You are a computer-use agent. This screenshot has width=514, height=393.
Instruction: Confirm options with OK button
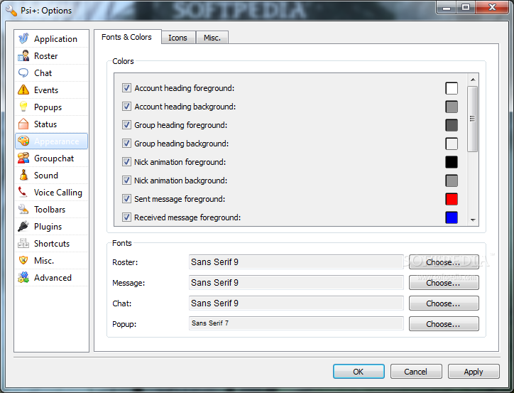[359, 372]
